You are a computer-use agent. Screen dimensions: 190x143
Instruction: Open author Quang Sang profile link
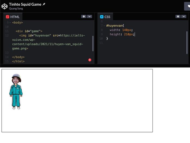point(16,9)
